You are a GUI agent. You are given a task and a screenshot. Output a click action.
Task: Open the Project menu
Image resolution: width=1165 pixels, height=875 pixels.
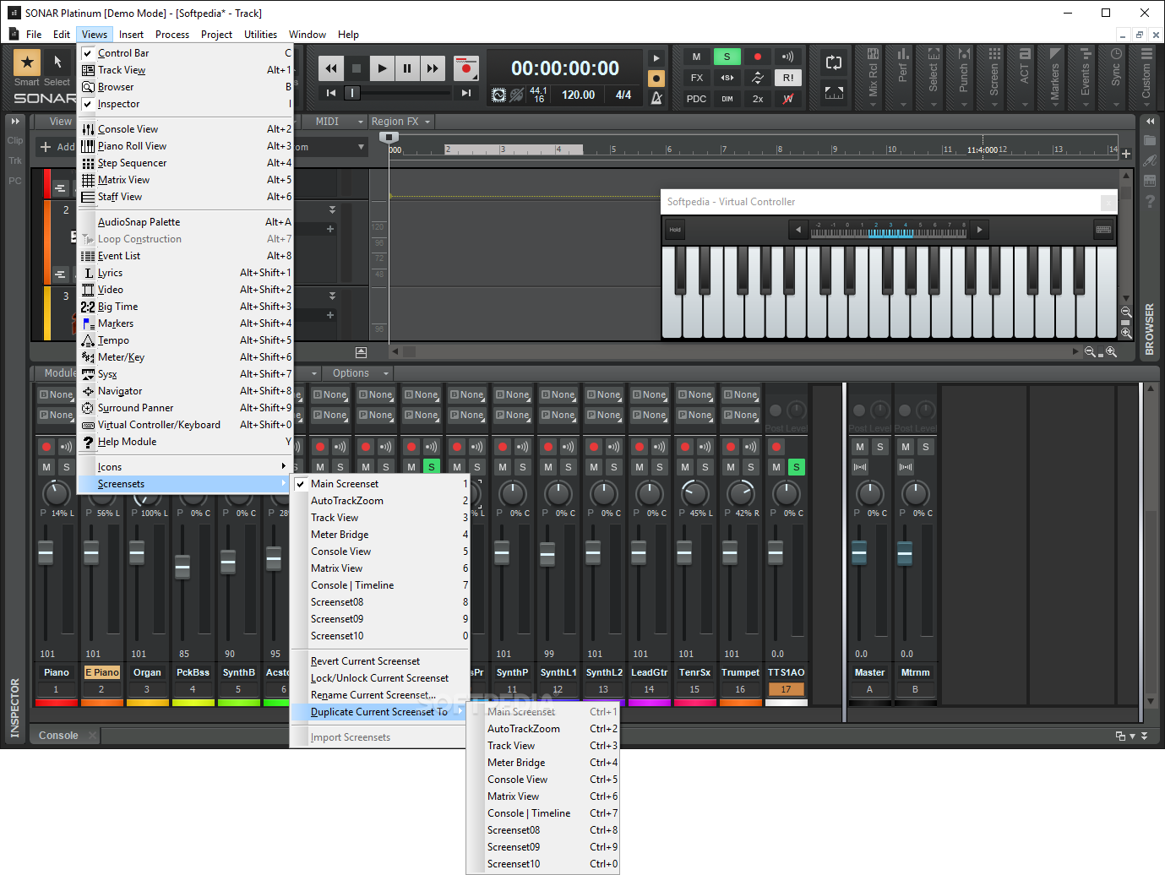coord(216,35)
